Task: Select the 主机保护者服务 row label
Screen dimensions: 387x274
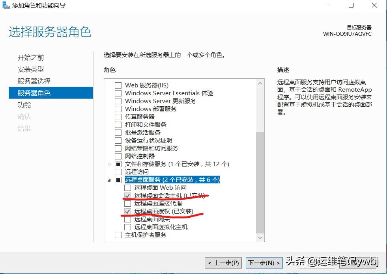Action: pos(146,235)
